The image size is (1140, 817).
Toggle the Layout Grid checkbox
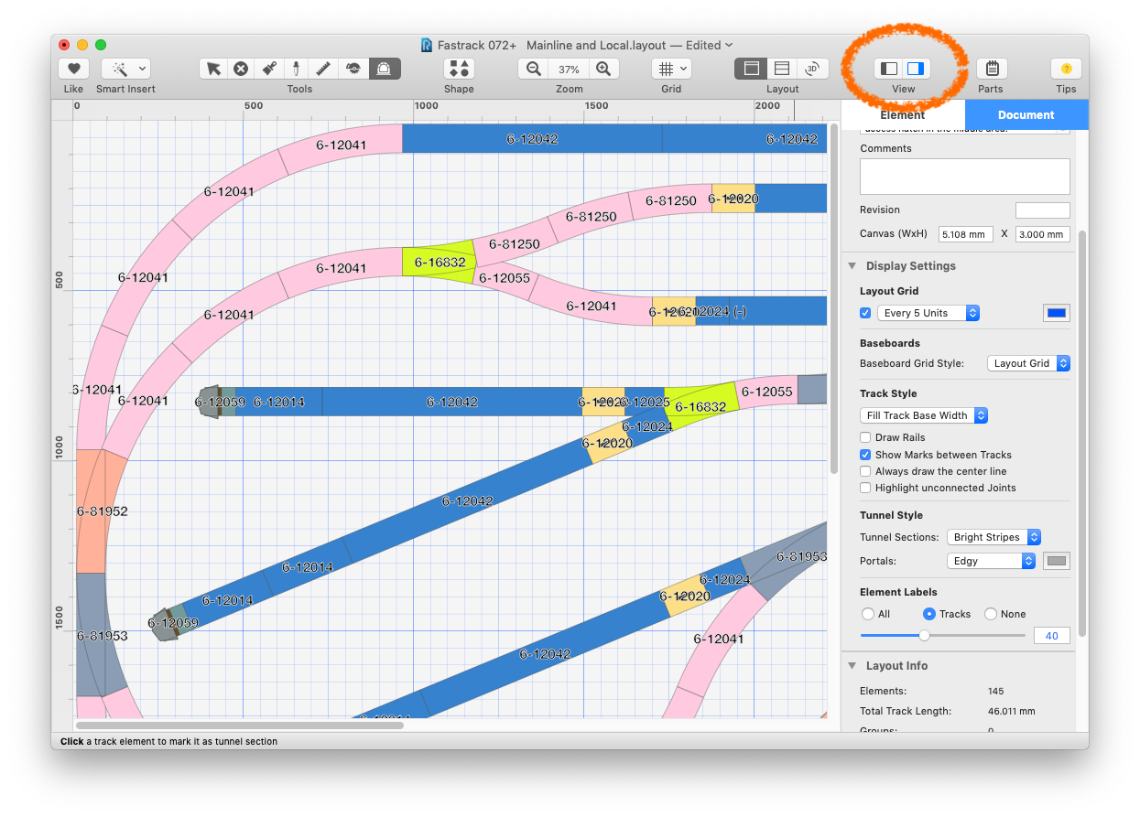pyautogui.click(x=865, y=313)
